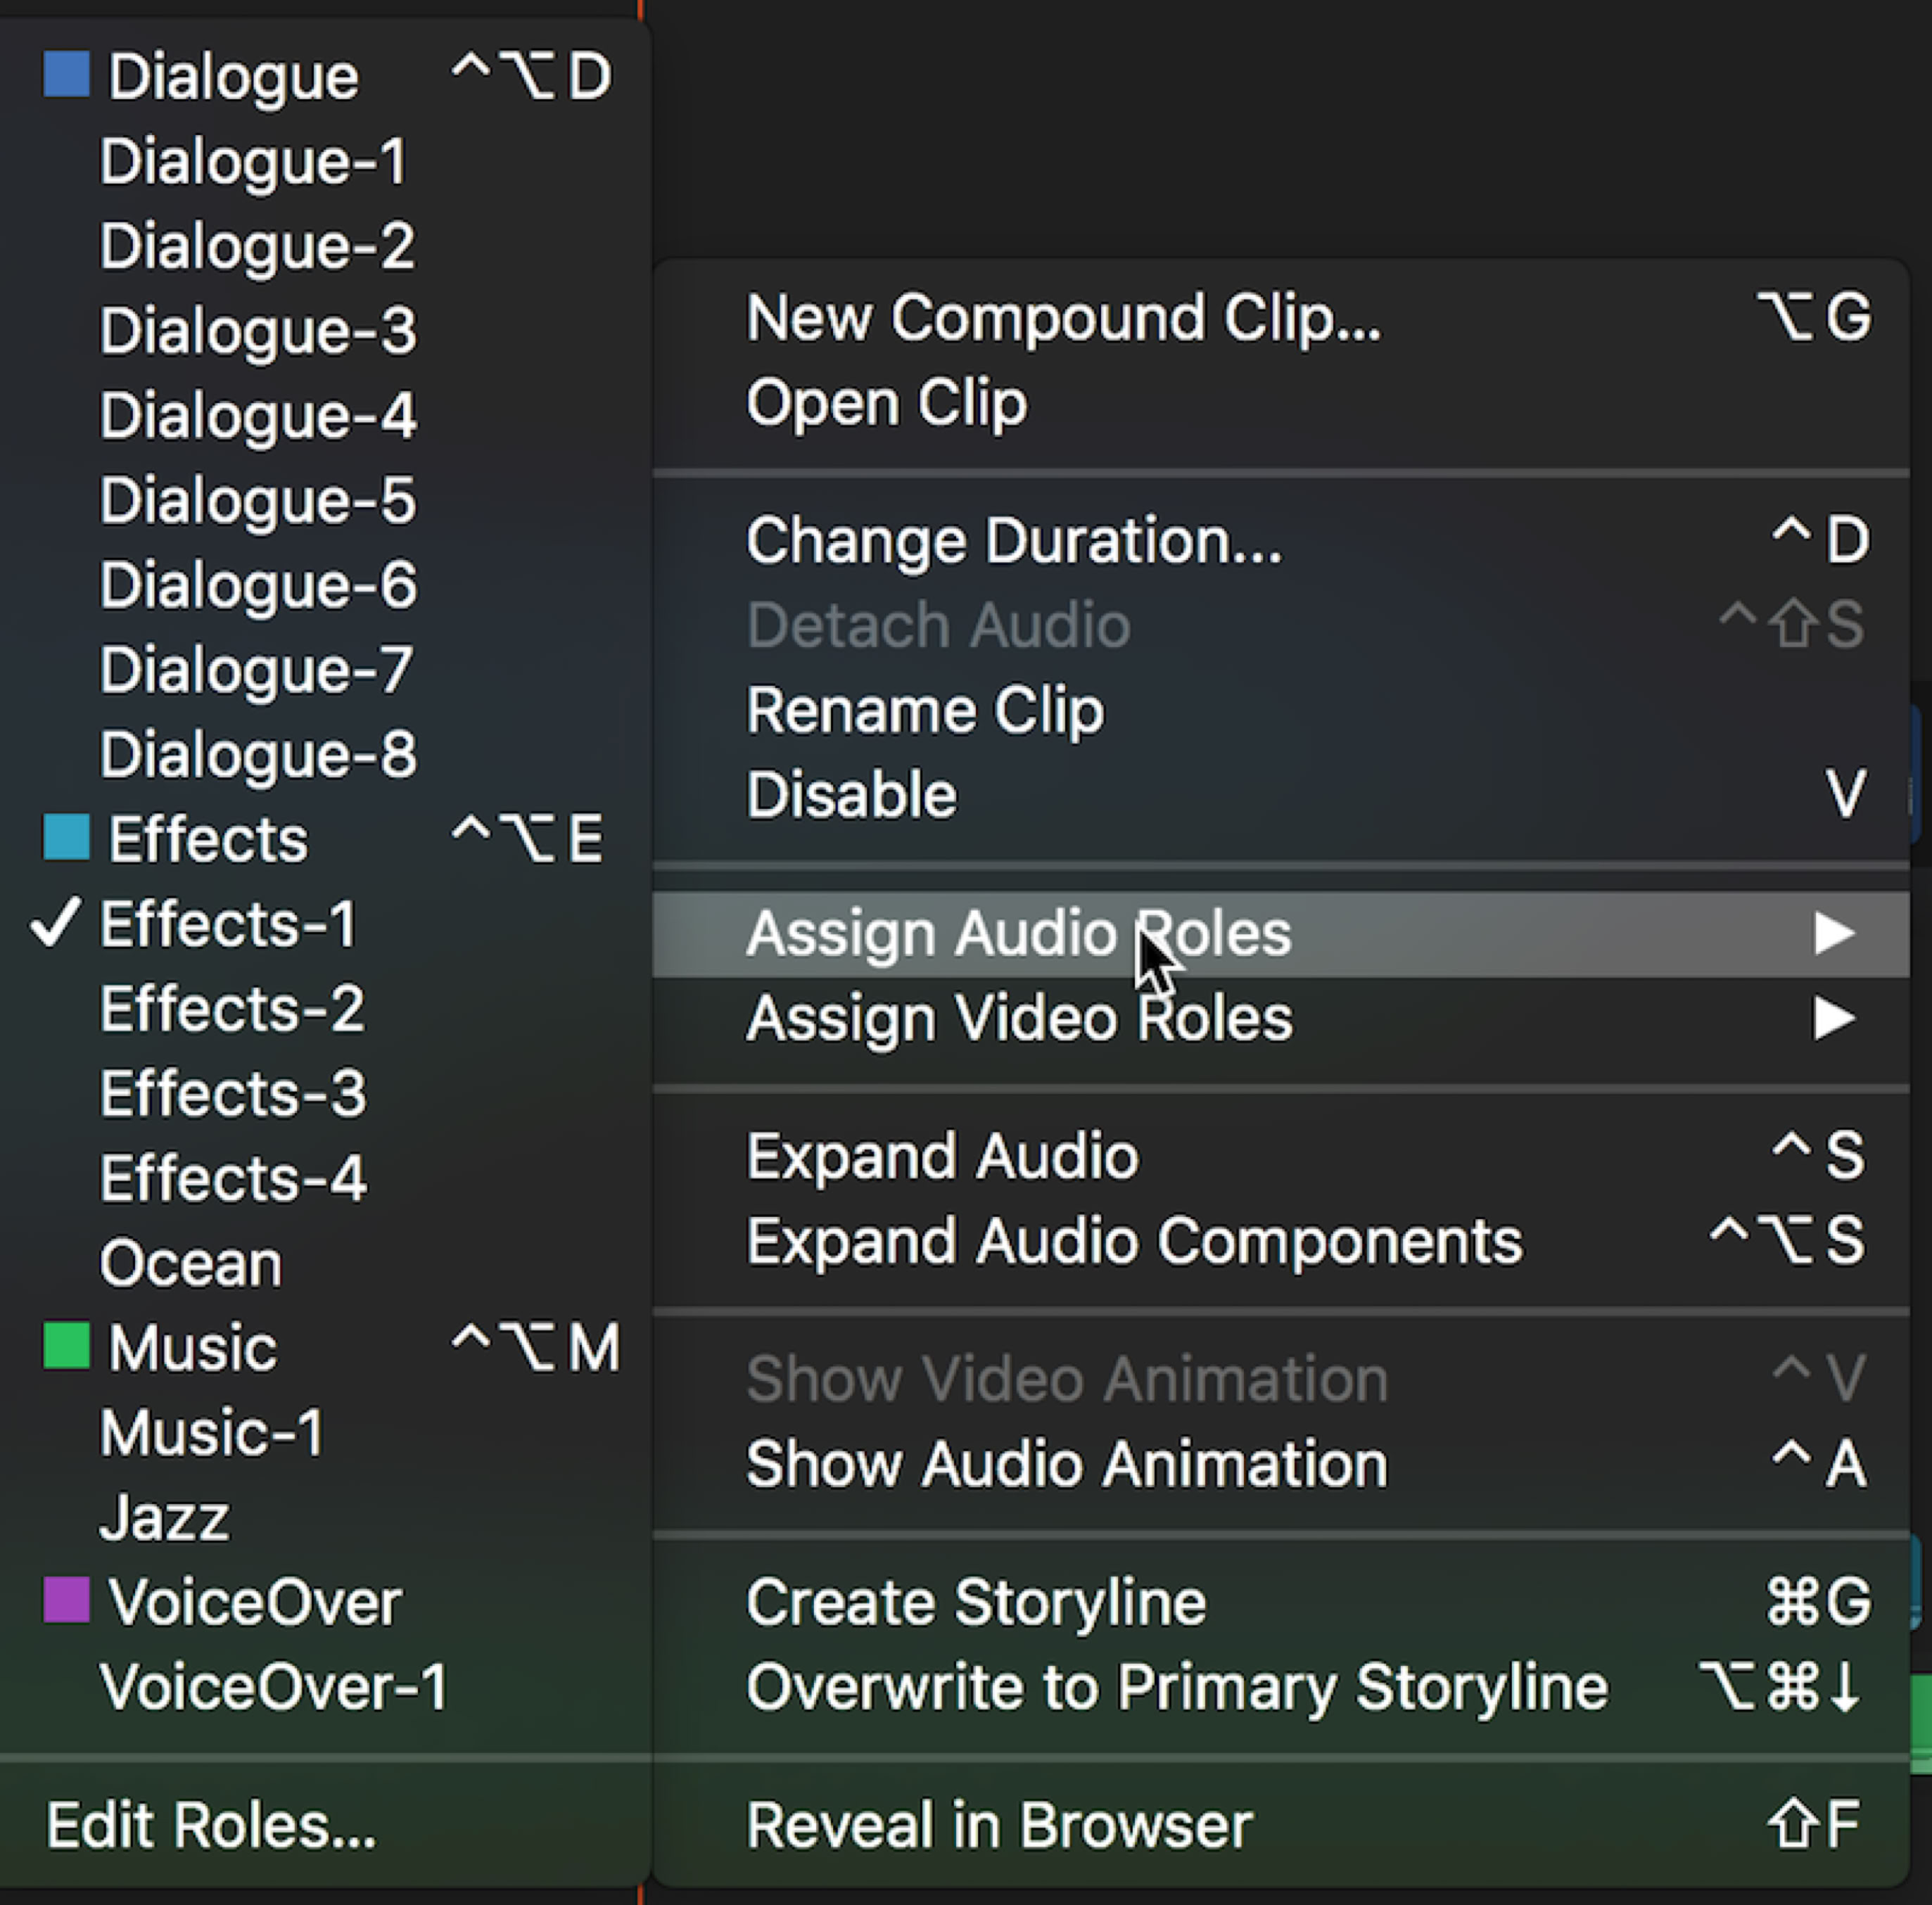The height and width of the screenshot is (1905, 1932).
Task: Choose Change Duration option
Action: 1013,541
